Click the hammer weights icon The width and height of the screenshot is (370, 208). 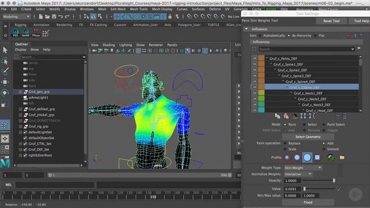point(295,116)
